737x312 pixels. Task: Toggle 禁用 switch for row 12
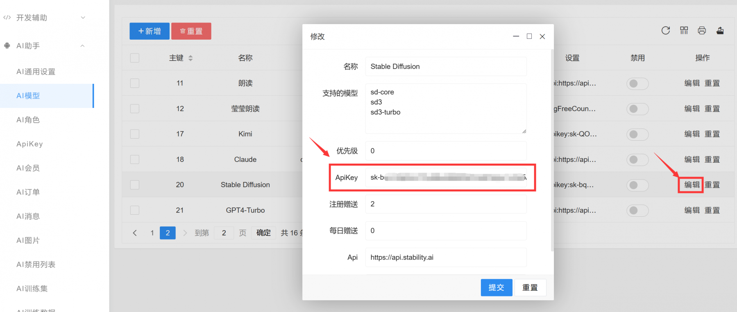pos(637,109)
